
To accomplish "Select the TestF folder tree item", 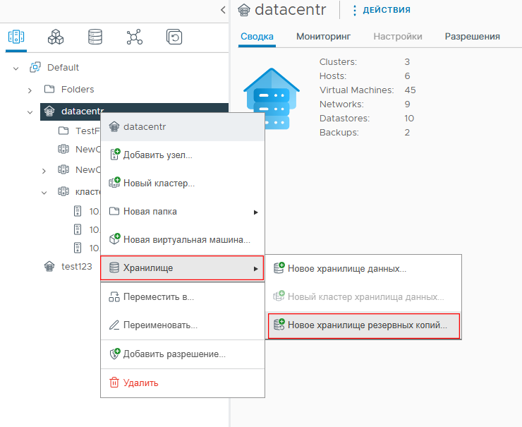I will (87, 131).
